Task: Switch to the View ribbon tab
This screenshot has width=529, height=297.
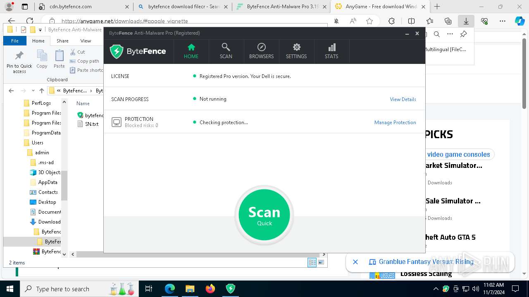Action: pyautogui.click(x=86, y=41)
